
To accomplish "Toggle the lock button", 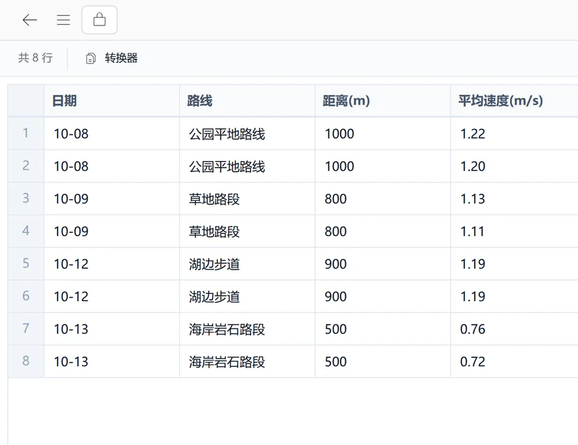I will click(x=99, y=20).
